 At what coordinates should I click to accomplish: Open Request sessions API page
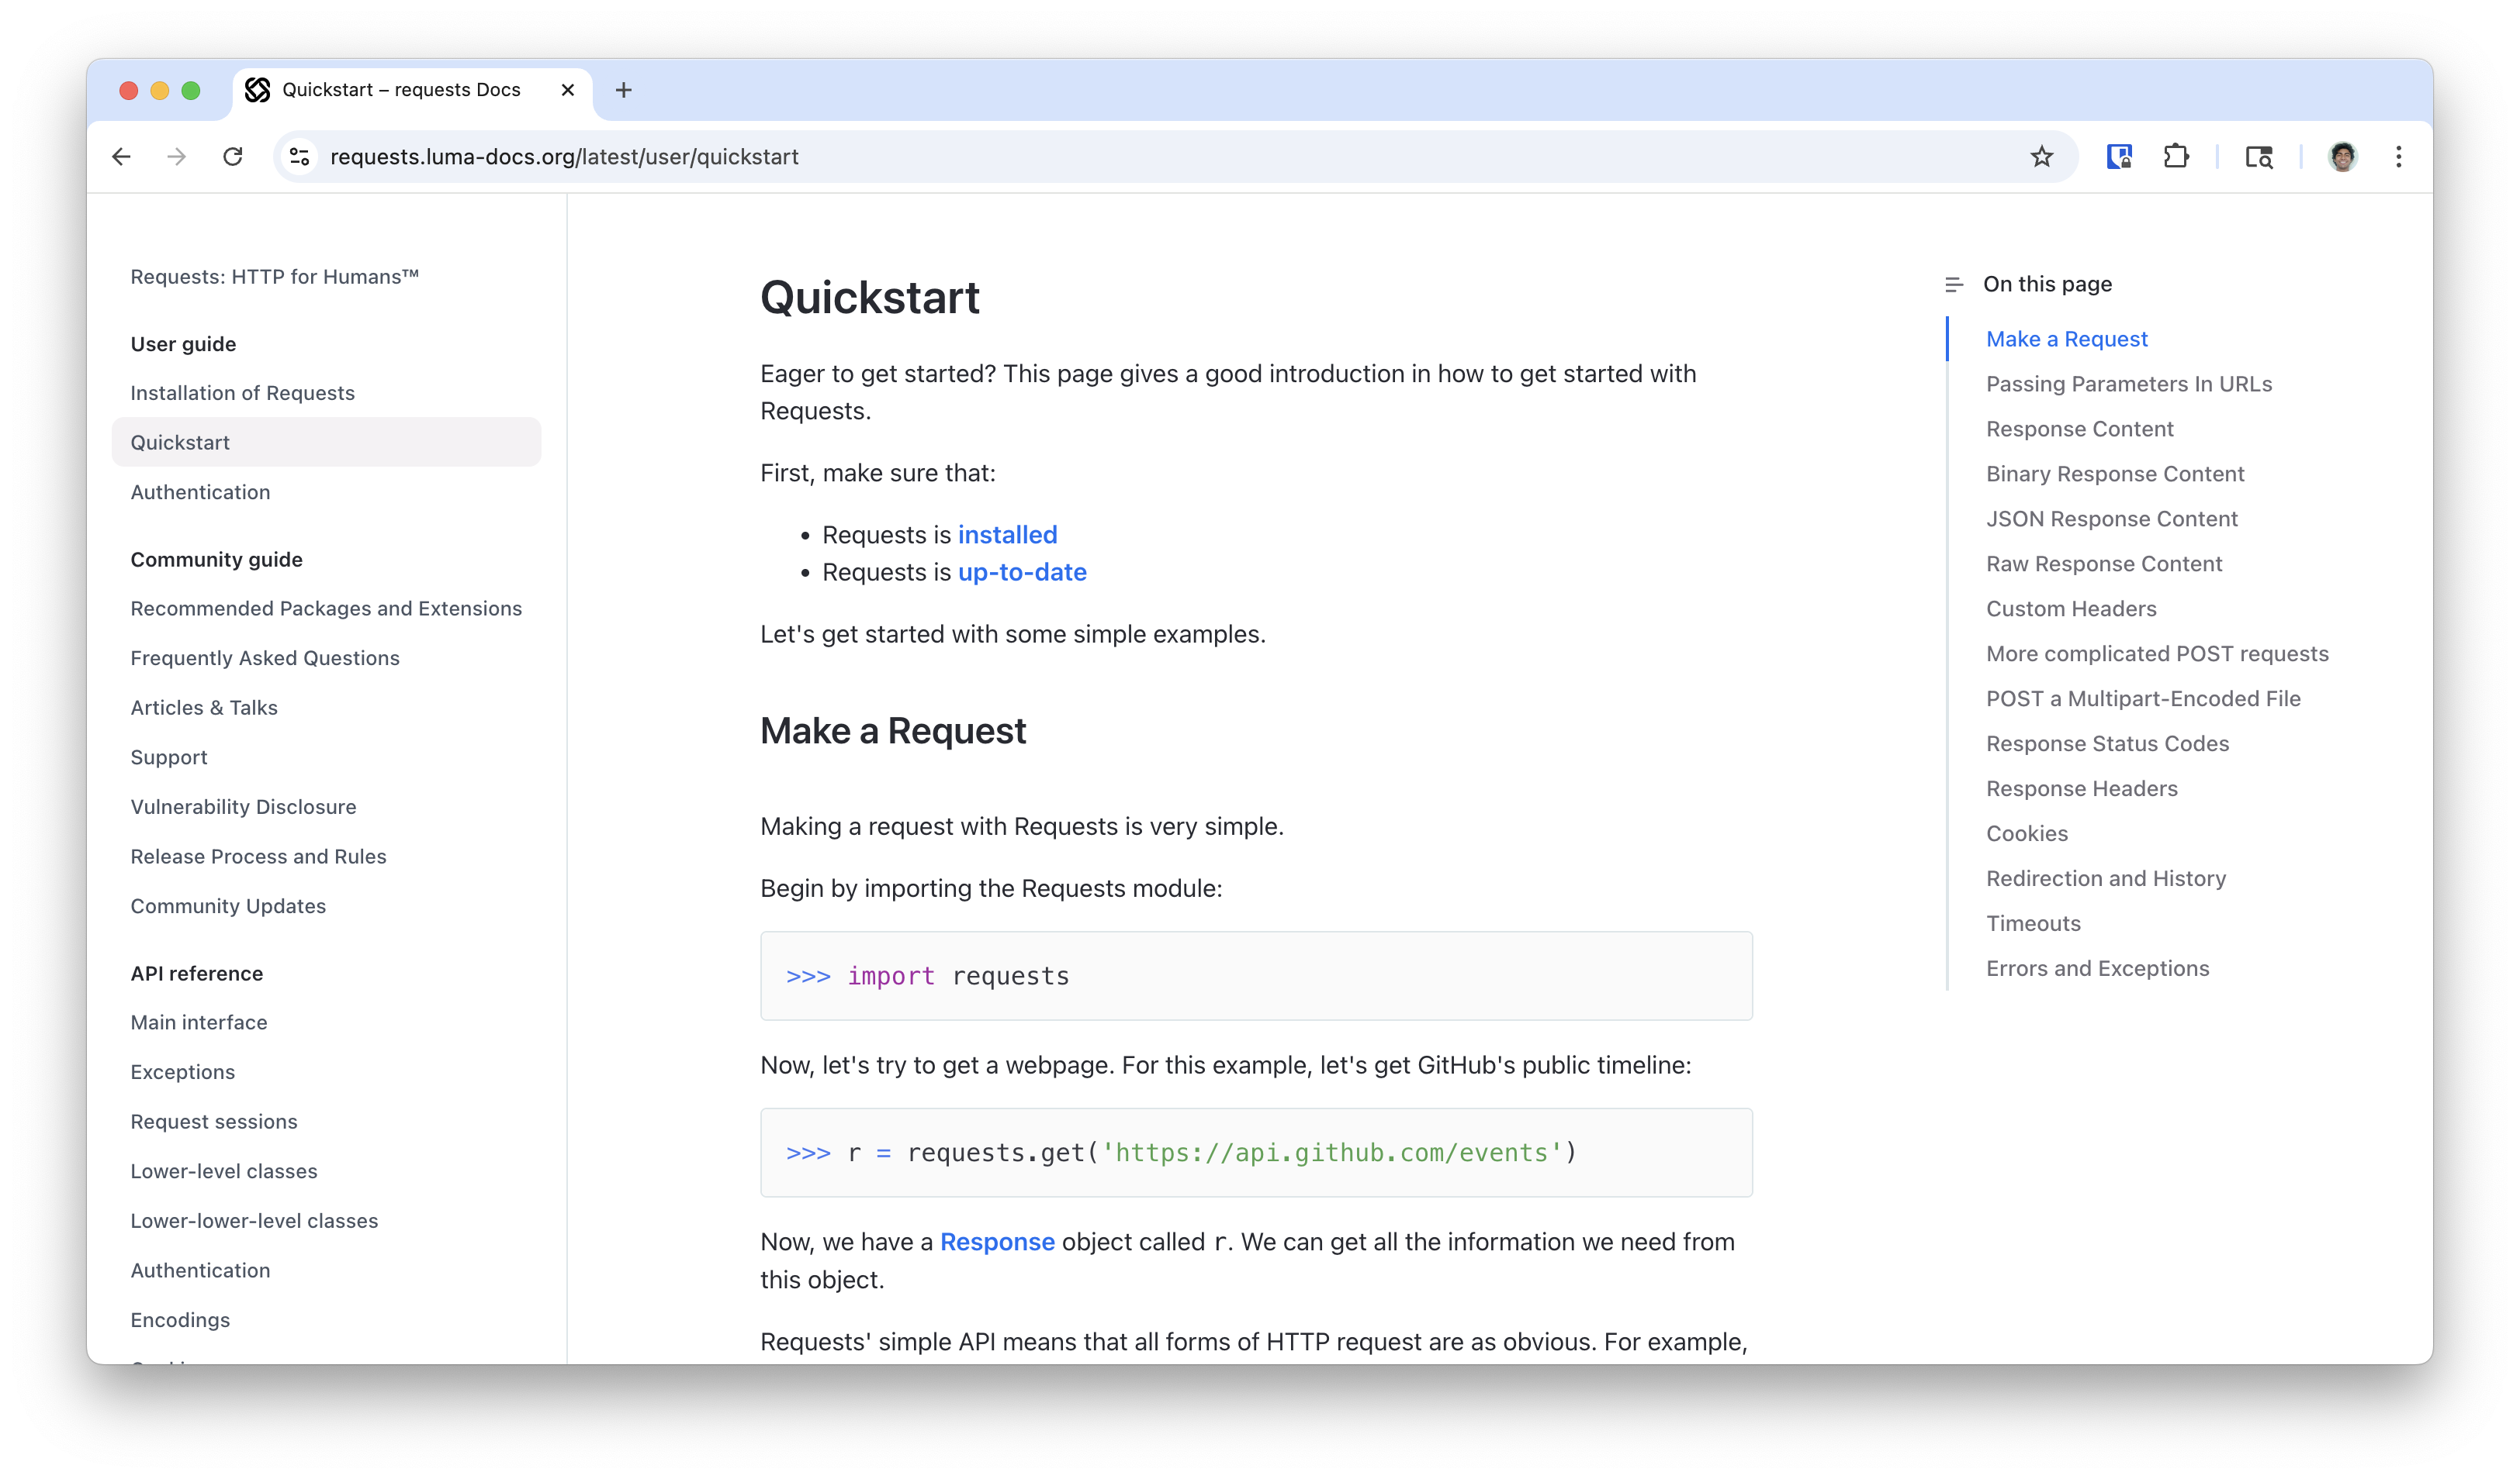point(214,1121)
